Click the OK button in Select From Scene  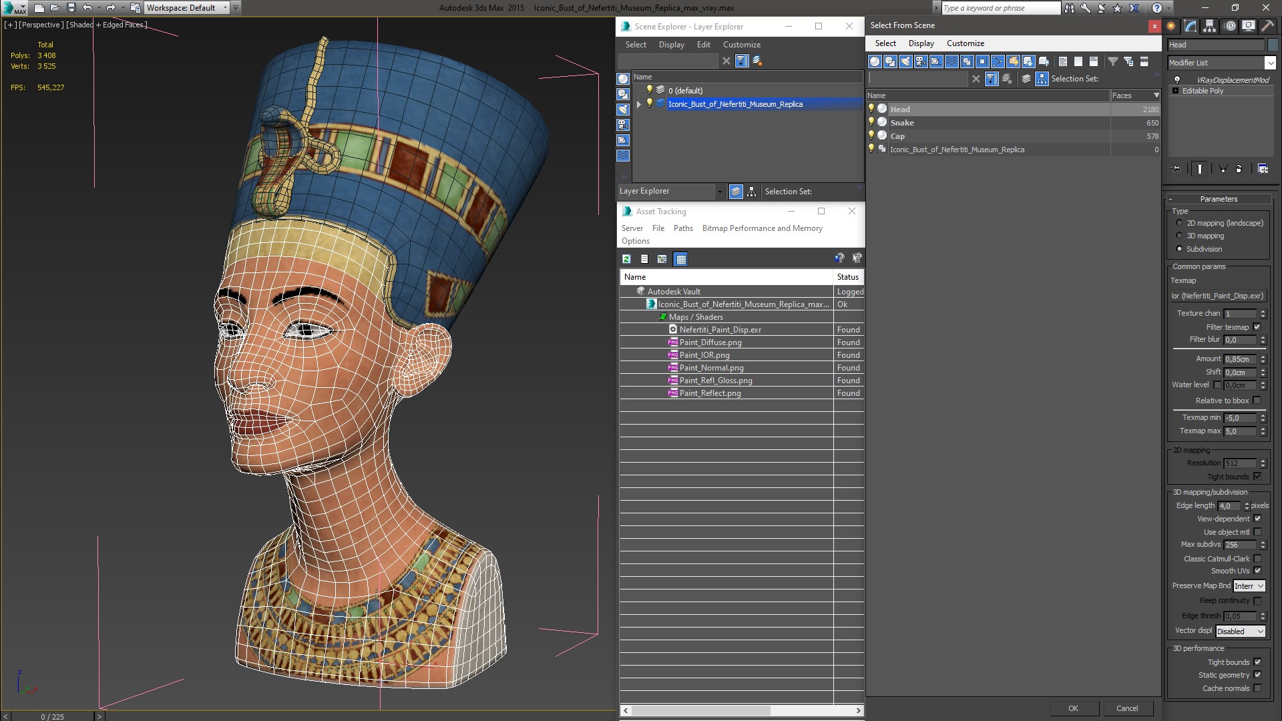pos(1073,708)
